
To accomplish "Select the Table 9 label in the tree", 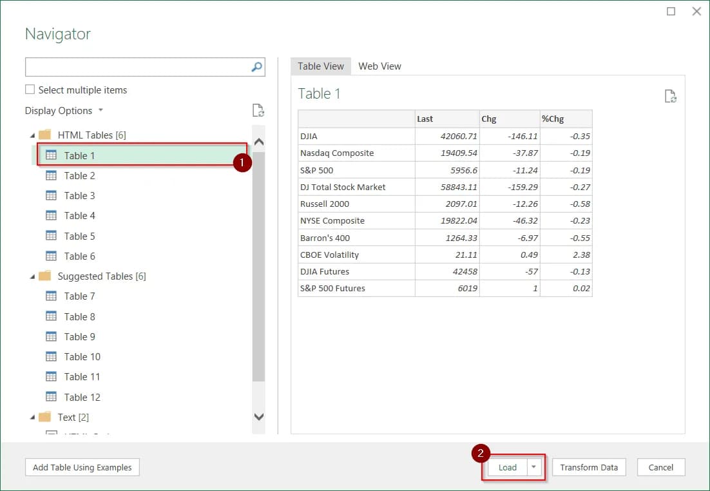I will point(80,337).
